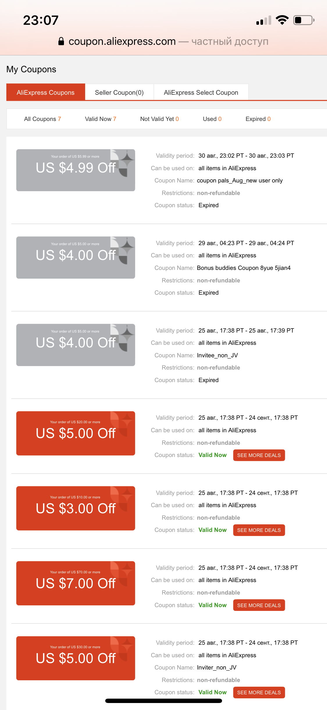Tap the cellular signal bars icon
Image resolution: width=327 pixels, height=710 pixels.
click(264, 20)
